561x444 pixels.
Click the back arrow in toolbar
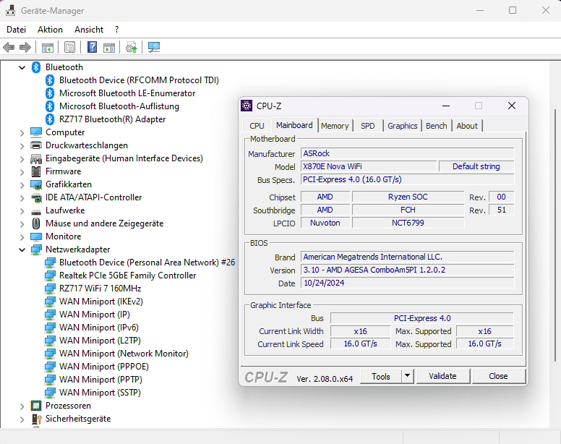[9, 48]
